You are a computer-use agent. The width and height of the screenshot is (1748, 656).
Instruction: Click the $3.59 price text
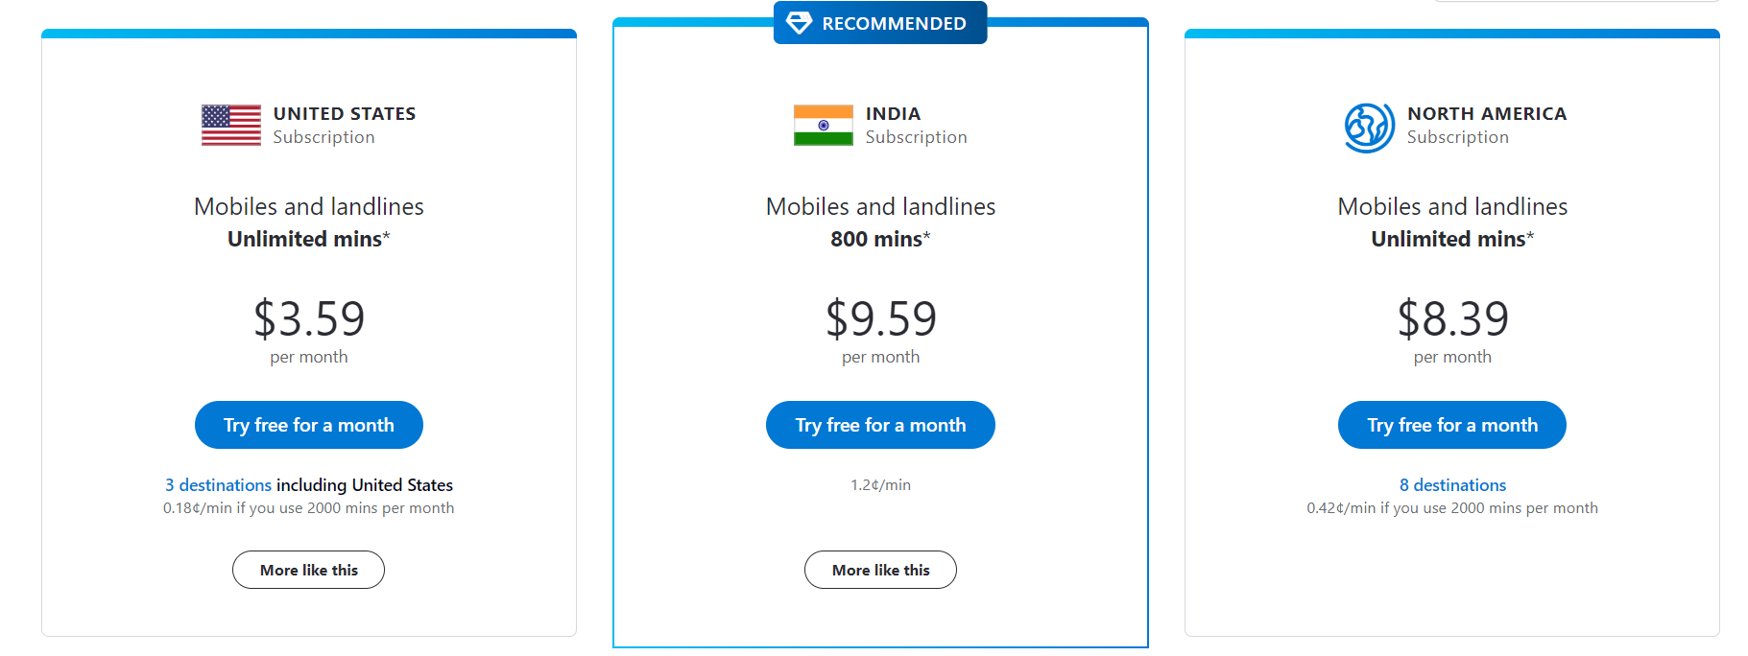[x=309, y=318]
